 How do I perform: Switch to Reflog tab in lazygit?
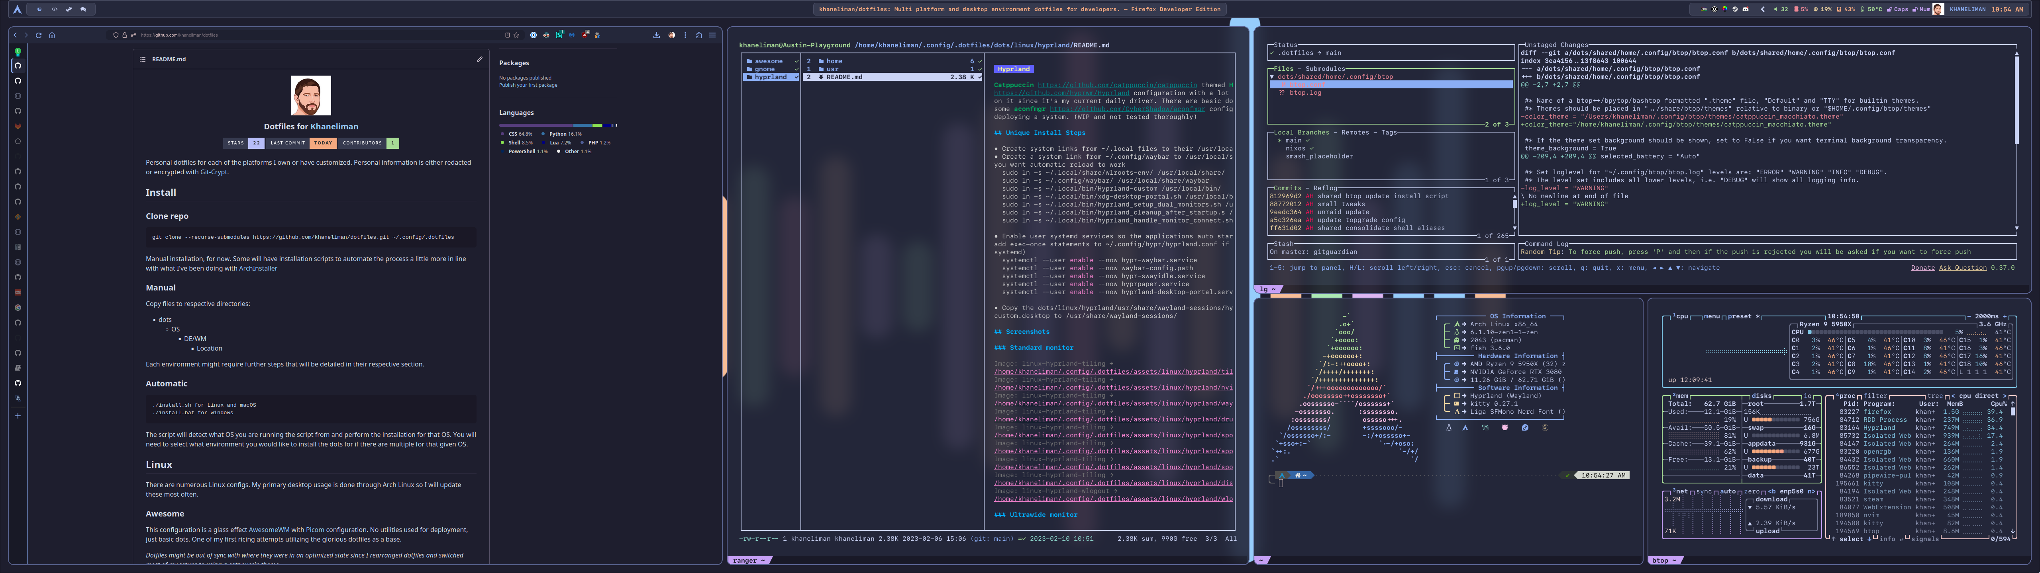click(1325, 188)
